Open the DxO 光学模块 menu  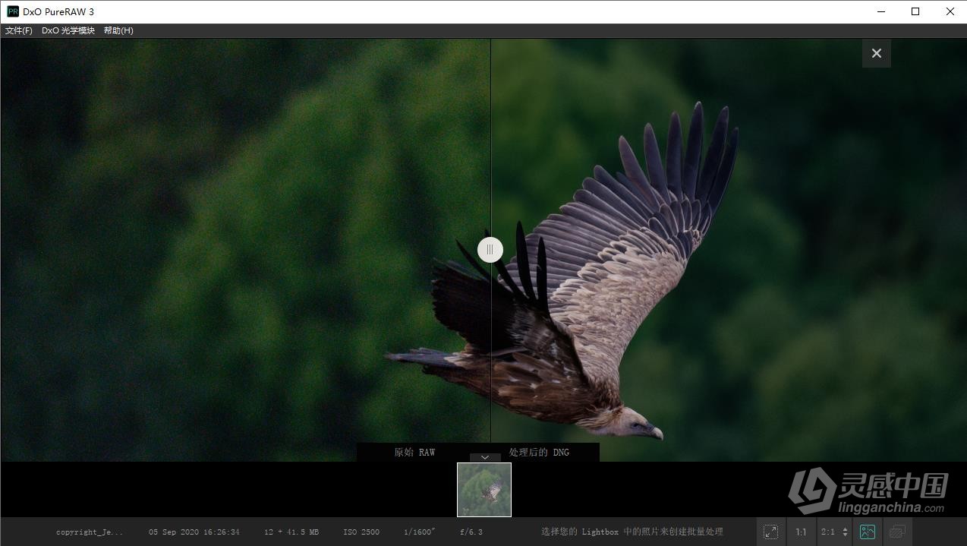pos(68,30)
